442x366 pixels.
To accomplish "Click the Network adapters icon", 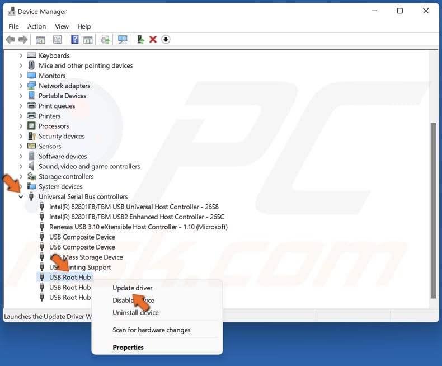I will [x=31, y=86].
